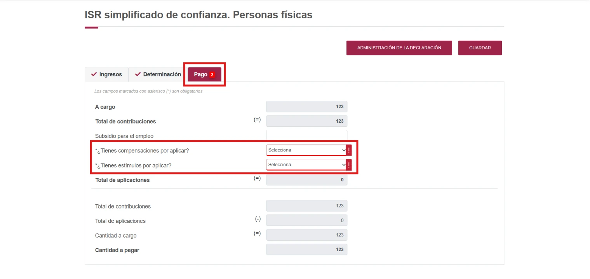Click the red error icon beside estímulos dropdown

[349, 165]
